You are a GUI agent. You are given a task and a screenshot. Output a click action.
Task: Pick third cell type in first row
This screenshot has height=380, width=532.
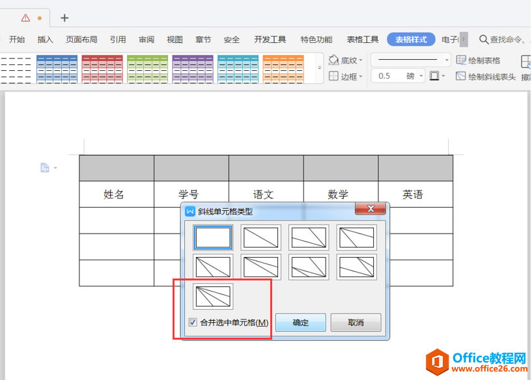(x=309, y=238)
